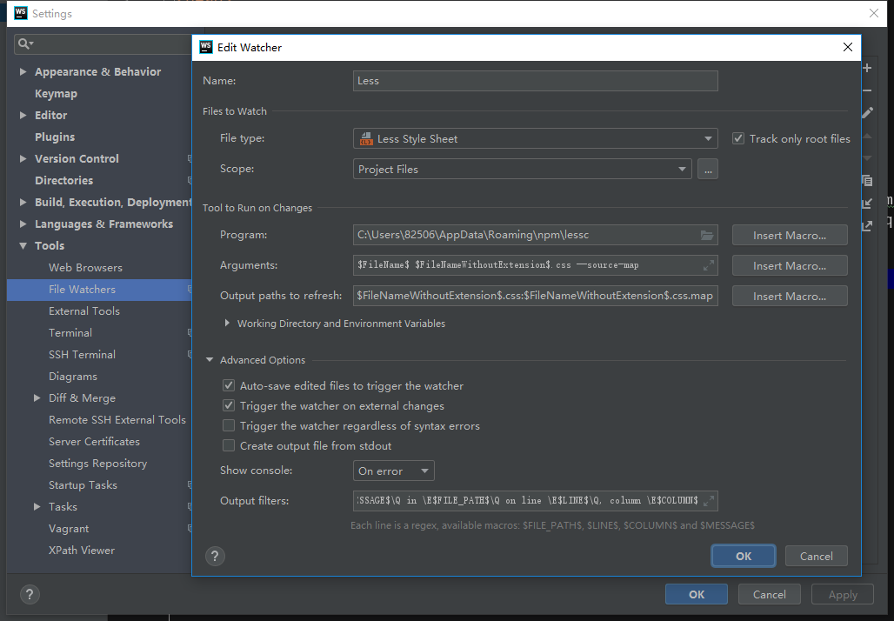Screen dimensions: 894x621
Task: Click the help question mark in Settings window
Action: pyautogui.click(x=30, y=594)
